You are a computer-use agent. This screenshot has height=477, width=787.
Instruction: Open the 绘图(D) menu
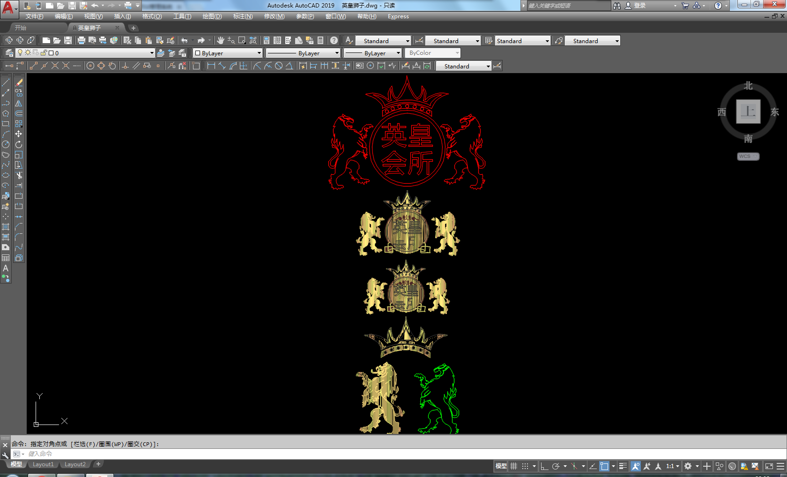pos(212,16)
